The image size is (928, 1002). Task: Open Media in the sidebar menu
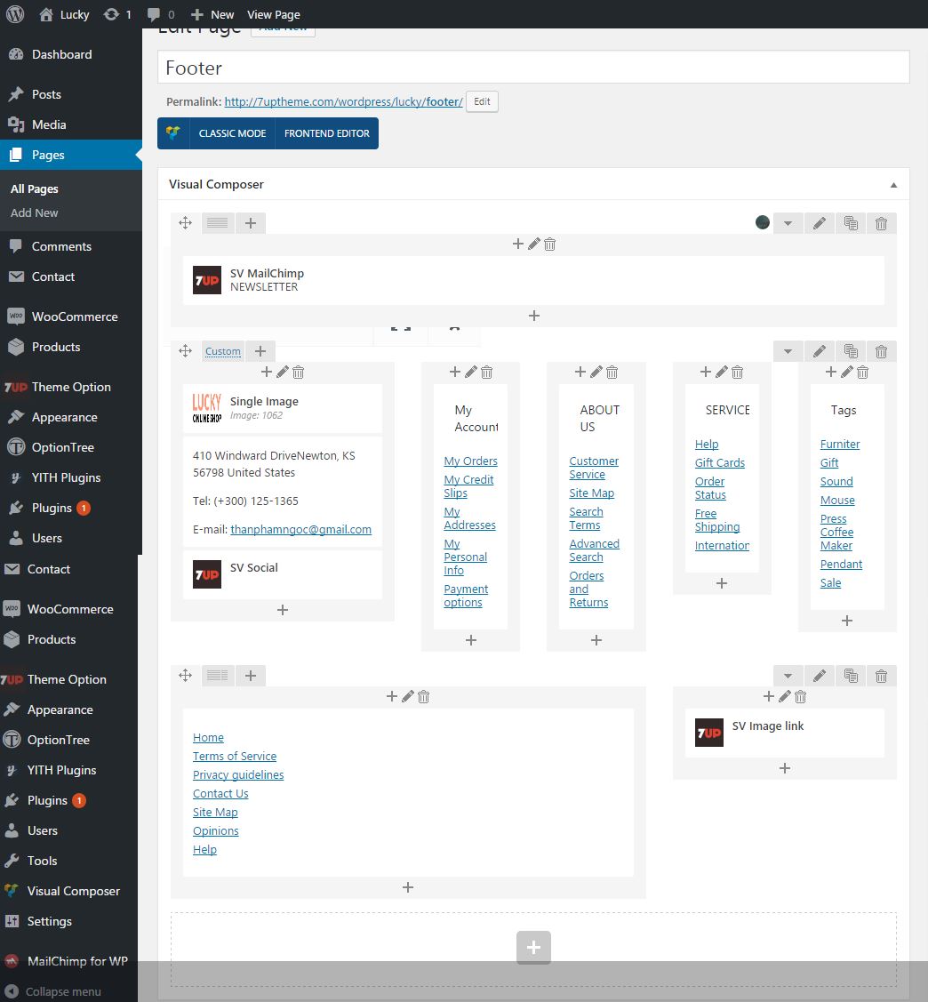[x=49, y=124]
